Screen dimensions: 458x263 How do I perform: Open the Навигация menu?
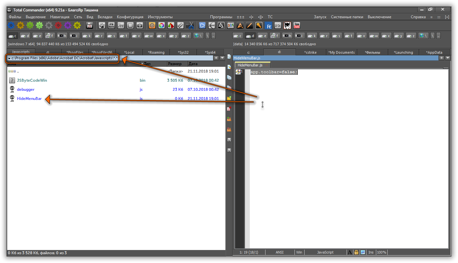pyautogui.click(x=60, y=17)
